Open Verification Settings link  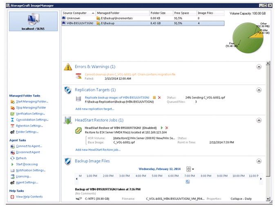(31, 114)
